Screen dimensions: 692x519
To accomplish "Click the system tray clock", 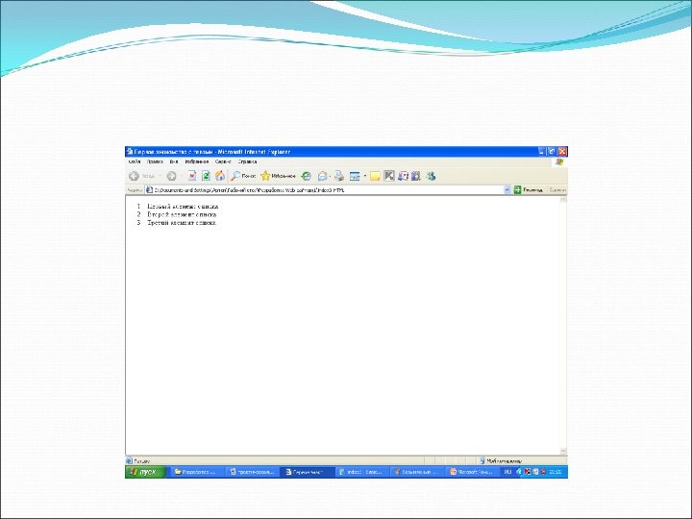I will point(556,472).
